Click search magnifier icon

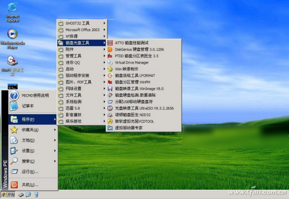(x=14, y=161)
